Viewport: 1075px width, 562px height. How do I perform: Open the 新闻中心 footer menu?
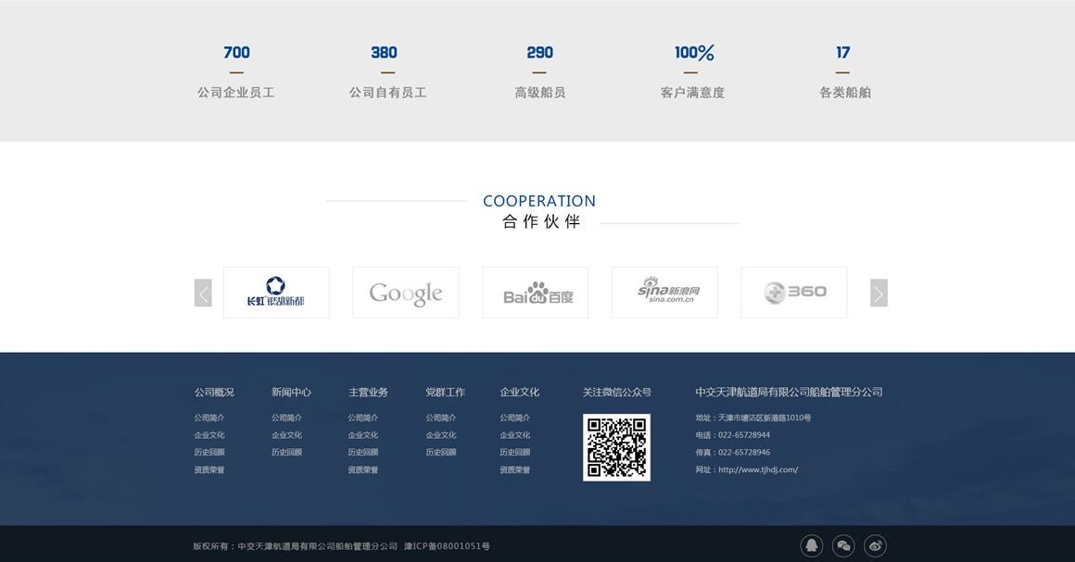(290, 391)
